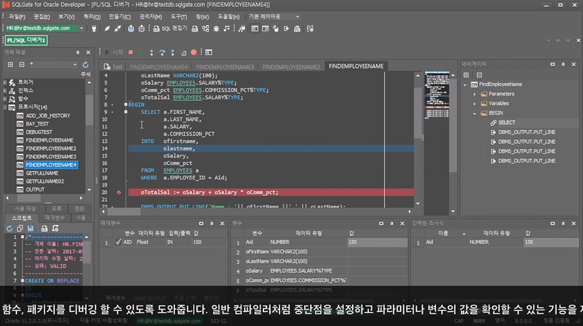This screenshot has width=583, height=326.
Task: Select the DEBUGTEST procedure in tree
Action: pos(38,132)
